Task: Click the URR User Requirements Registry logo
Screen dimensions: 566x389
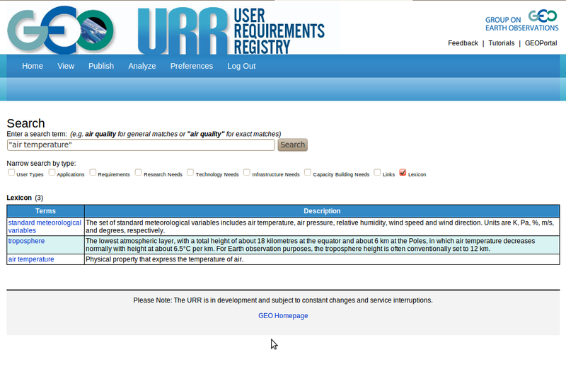Action: pos(231,30)
